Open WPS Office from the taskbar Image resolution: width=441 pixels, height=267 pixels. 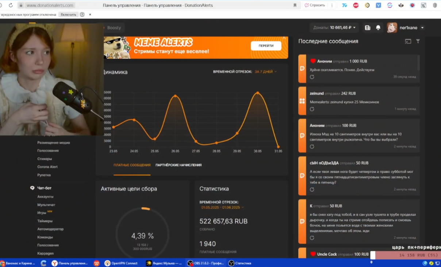(96, 263)
